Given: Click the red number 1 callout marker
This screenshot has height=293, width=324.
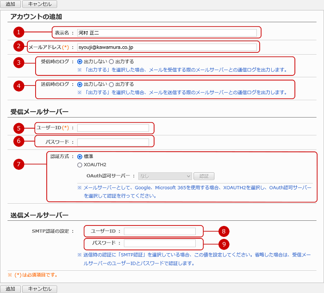Looking at the screenshot, I should pyautogui.click(x=19, y=32).
